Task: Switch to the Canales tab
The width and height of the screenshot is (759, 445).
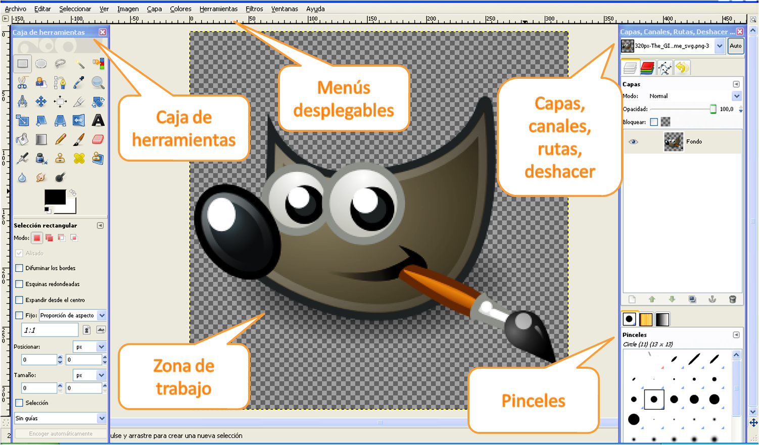Action: [647, 68]
